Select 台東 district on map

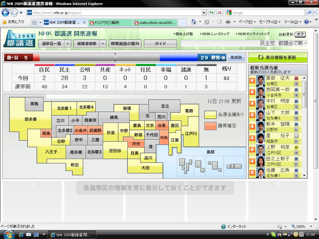pyautogui.click(x=162, y=125)
